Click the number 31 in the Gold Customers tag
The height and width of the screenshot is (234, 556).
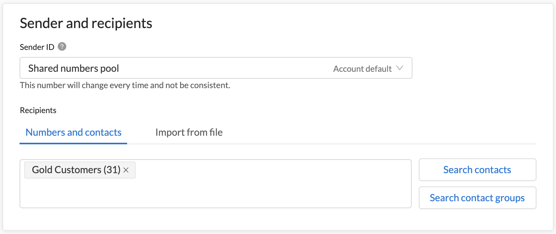112,170
